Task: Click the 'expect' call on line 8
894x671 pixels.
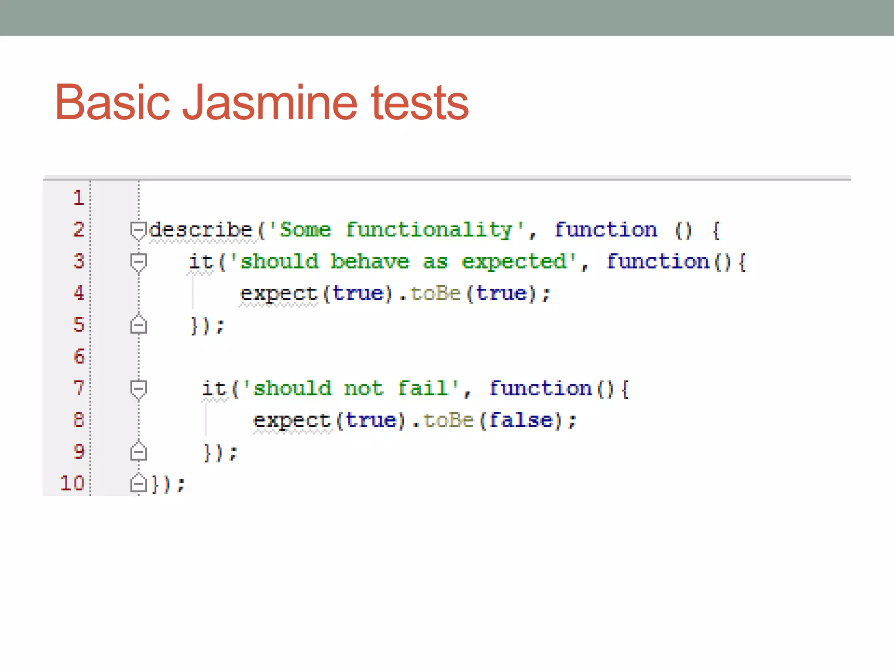Action: pyautogui.click(x=292, y=420)
